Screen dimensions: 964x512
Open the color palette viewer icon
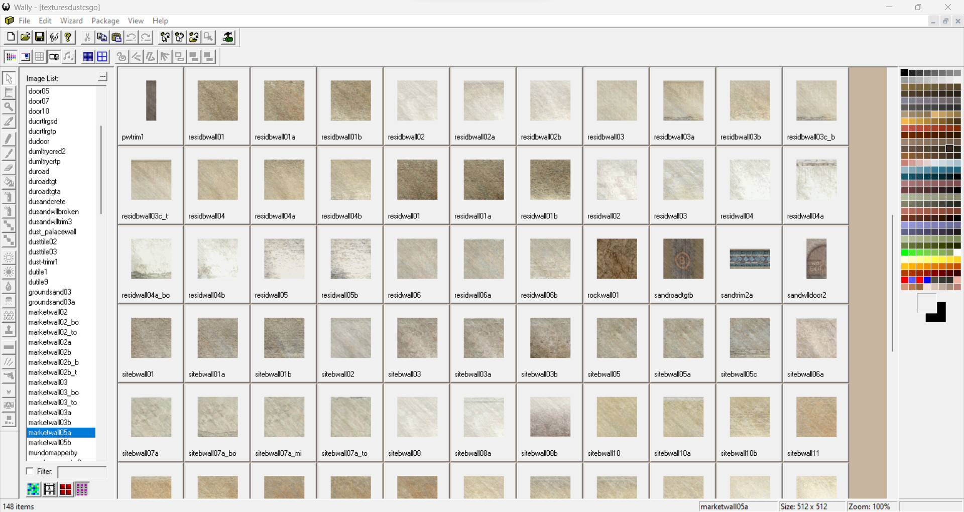click(11, 56)
